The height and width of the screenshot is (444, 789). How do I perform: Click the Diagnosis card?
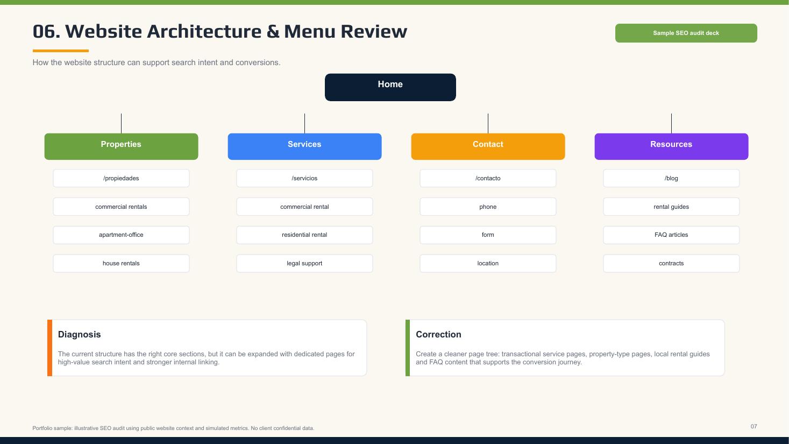click(x=207, y=348)
